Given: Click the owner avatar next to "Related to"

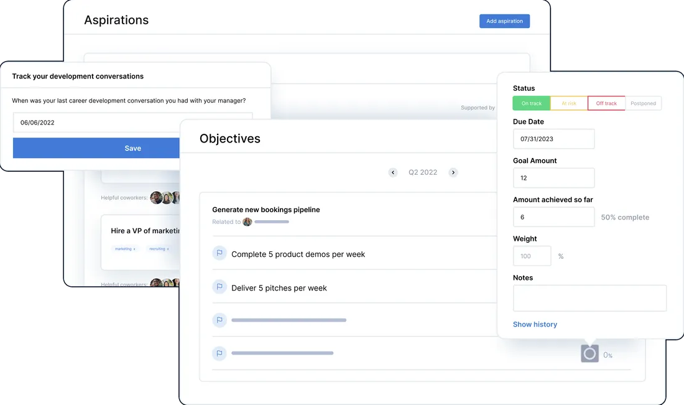Looking at the screenshot, I should click(247, 221).
